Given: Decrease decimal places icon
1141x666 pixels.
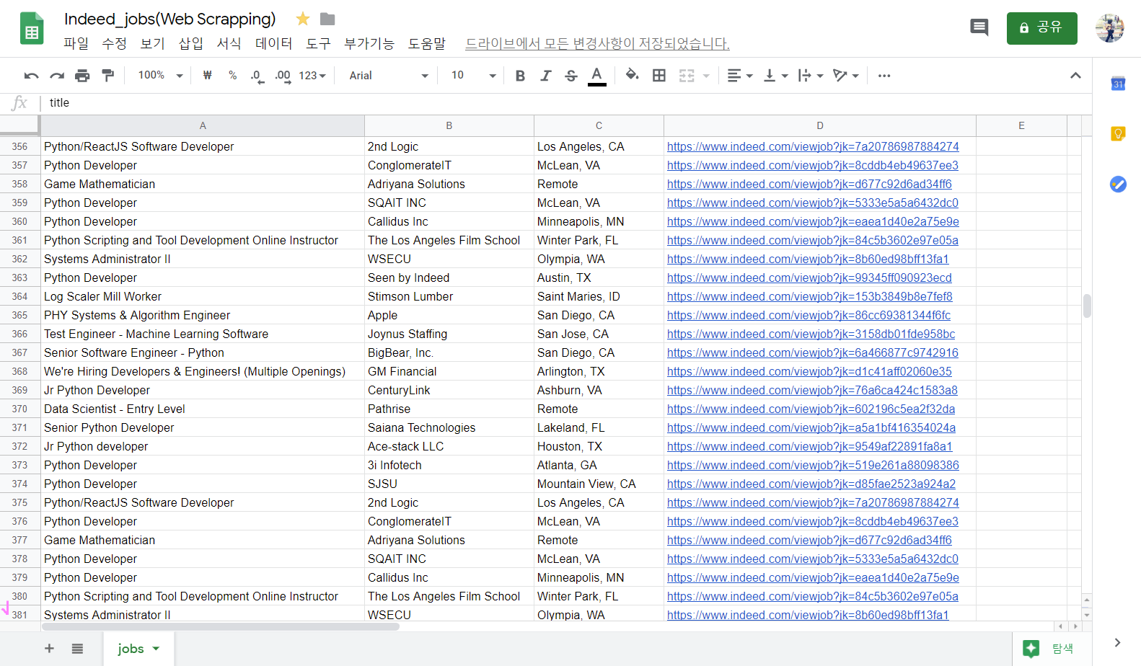Looking at the screenshot, I should click(257, 76).
